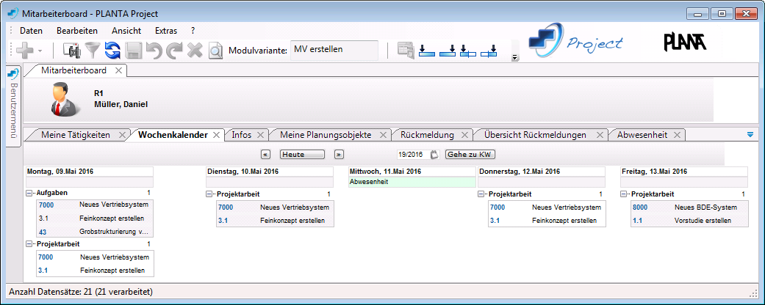The height and width of the screenshot is (305, 765).
Task: Switch to the Rückmeldung tab
Action: tap(427, 135)
